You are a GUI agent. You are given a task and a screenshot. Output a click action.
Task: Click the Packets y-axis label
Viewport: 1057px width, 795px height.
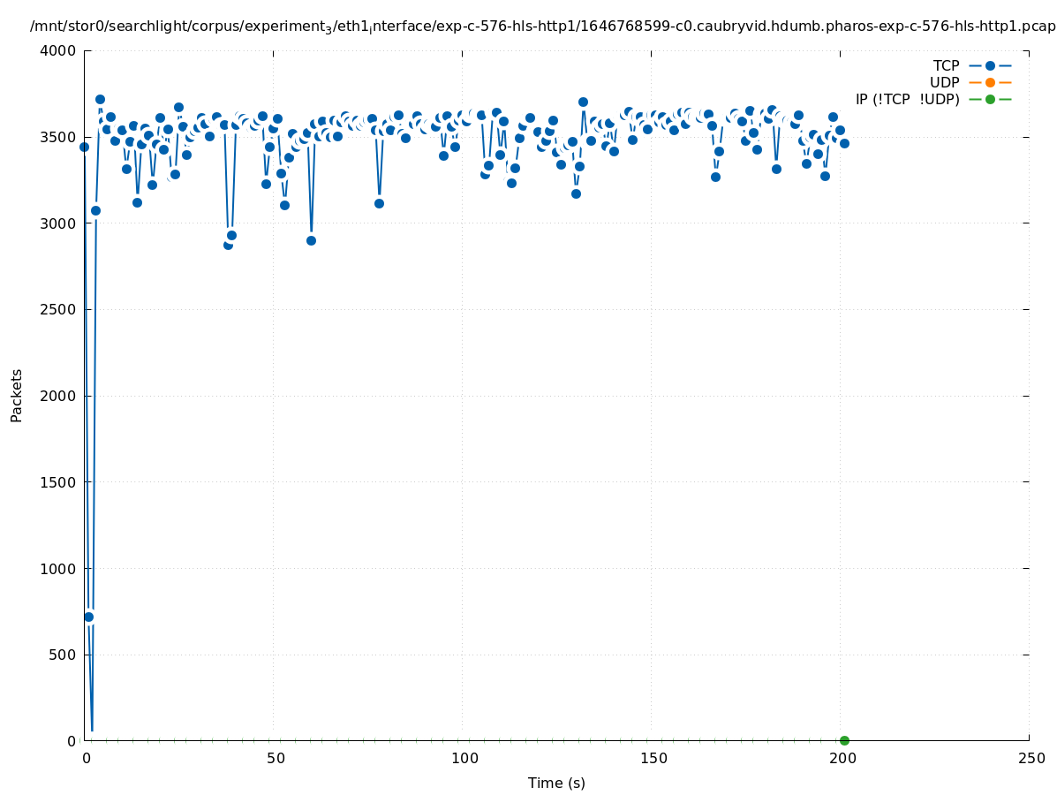click(x=17, y=396)
